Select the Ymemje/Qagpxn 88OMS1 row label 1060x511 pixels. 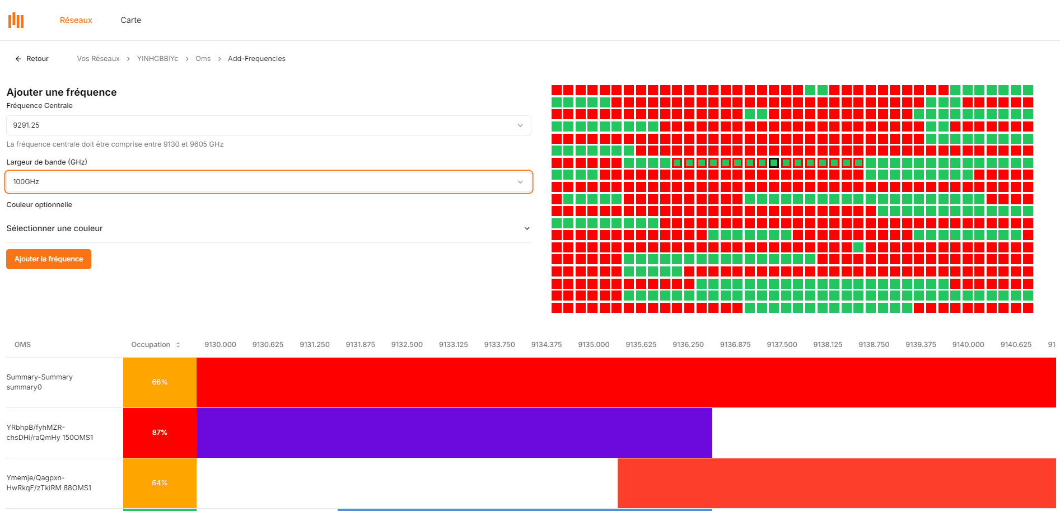point(49,483)
